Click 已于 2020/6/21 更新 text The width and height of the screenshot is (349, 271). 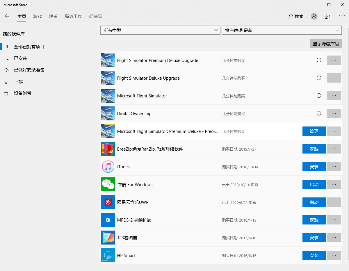click(x=239, y=202)
